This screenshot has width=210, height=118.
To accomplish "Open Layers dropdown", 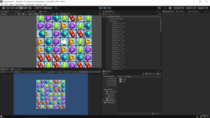I will tap(191, 8).
